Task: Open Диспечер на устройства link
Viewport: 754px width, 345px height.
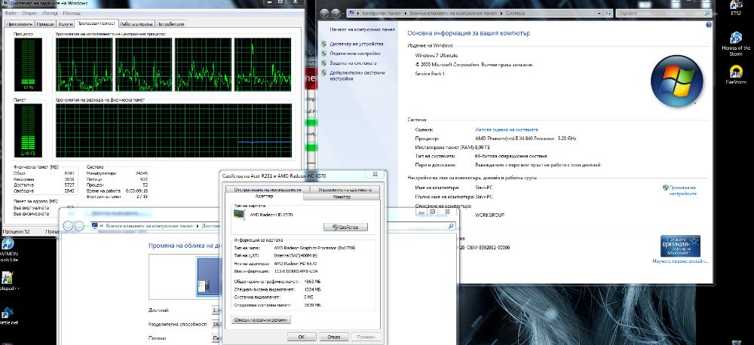Action: point(357,44)
